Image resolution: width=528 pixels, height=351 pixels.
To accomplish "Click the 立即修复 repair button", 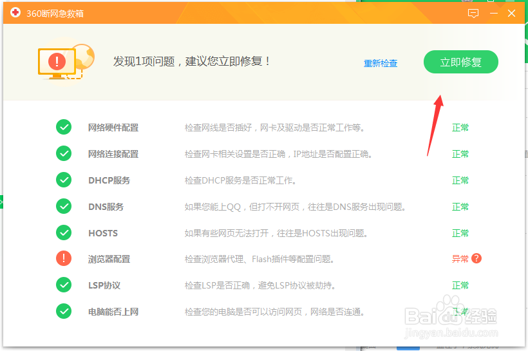I will point(460,62).
